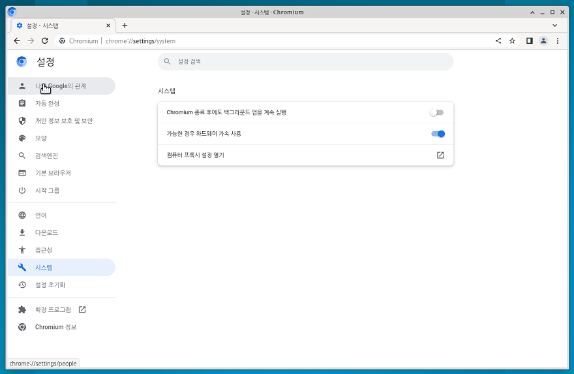Screen dimensions: 574x374
Task: Open 확장 프로그램 extensions page
Action: [x=61, y=309]
